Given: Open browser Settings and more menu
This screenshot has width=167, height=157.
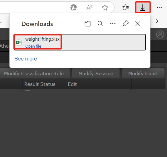Looking at the screenshot, I should pyautogui.click(x=160, y=8).
